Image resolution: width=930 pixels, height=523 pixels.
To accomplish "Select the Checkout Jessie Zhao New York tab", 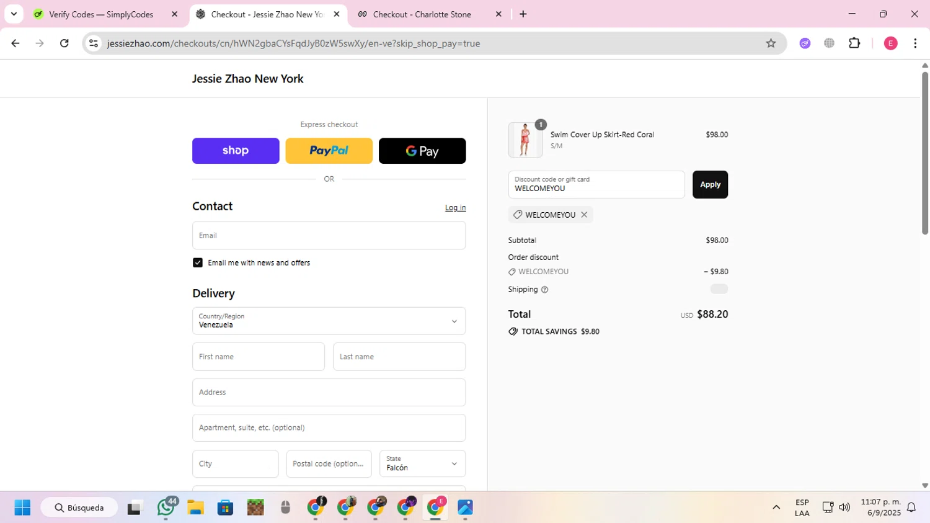I will coord(268,14).
